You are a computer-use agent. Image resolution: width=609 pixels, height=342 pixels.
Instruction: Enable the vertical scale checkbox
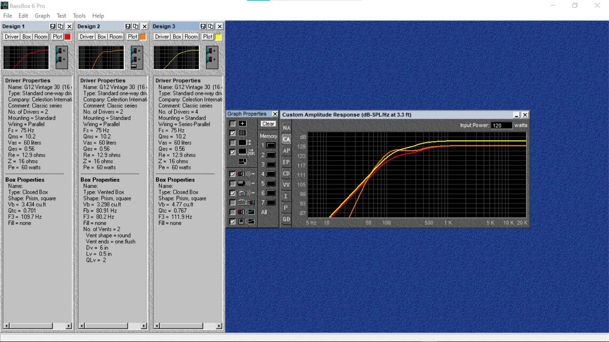pos(232,142)
